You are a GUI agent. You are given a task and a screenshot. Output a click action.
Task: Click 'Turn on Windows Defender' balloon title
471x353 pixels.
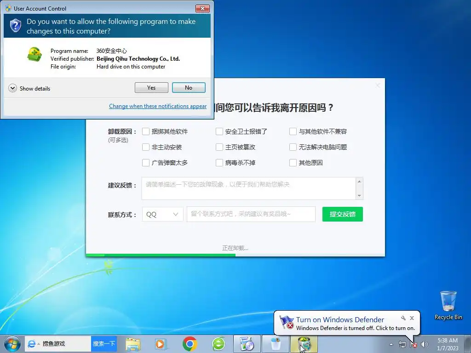click(x=340, y=320)
